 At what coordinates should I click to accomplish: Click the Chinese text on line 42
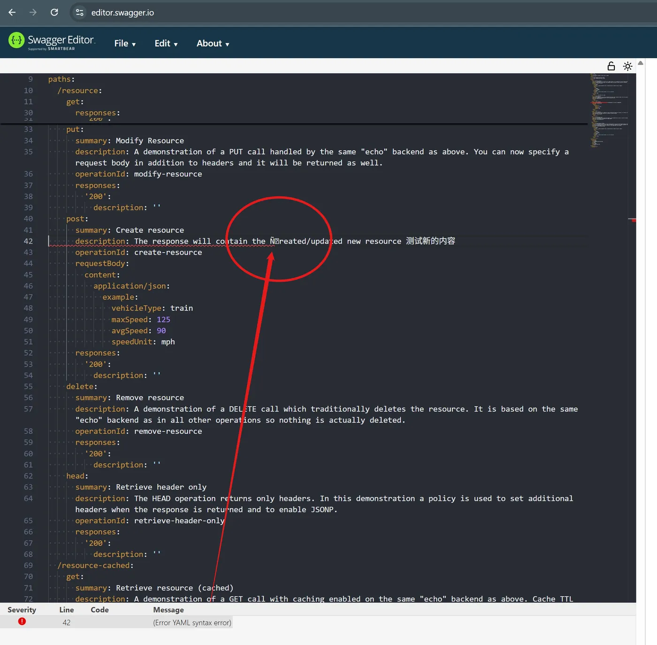(430, 241)
